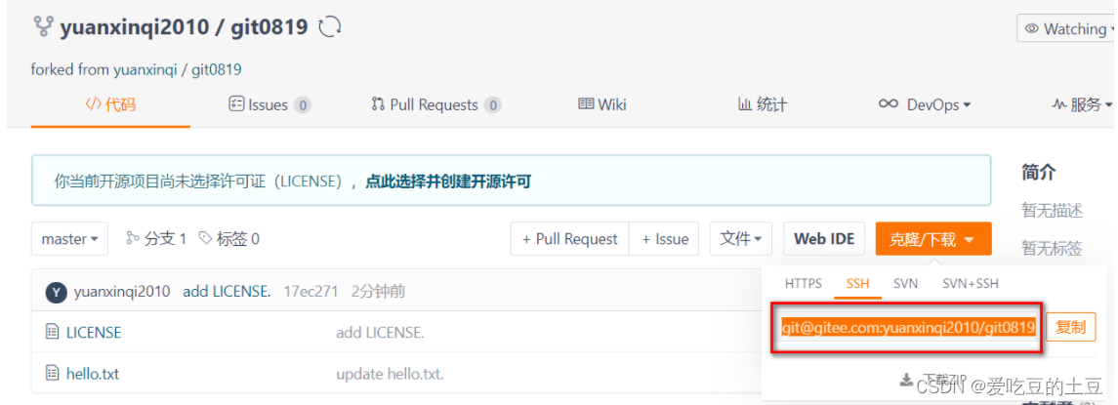Click the tag icon next to 标签 0
The image size is (1118, 405).
[x=205, y=238]
